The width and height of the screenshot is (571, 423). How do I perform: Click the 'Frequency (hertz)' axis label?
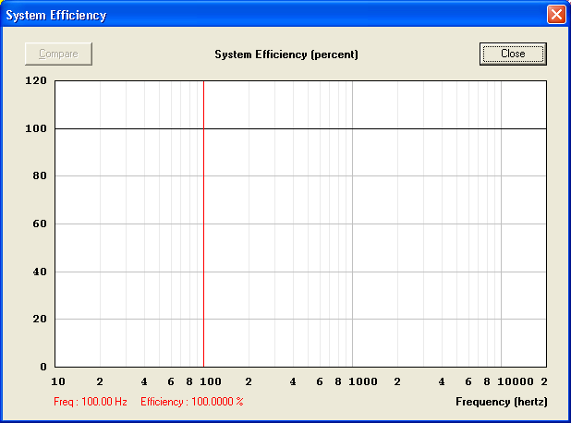tap(502, 402)
